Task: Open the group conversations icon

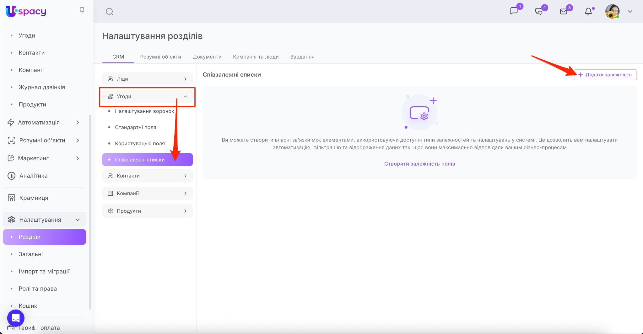Action: click(539, 11)
